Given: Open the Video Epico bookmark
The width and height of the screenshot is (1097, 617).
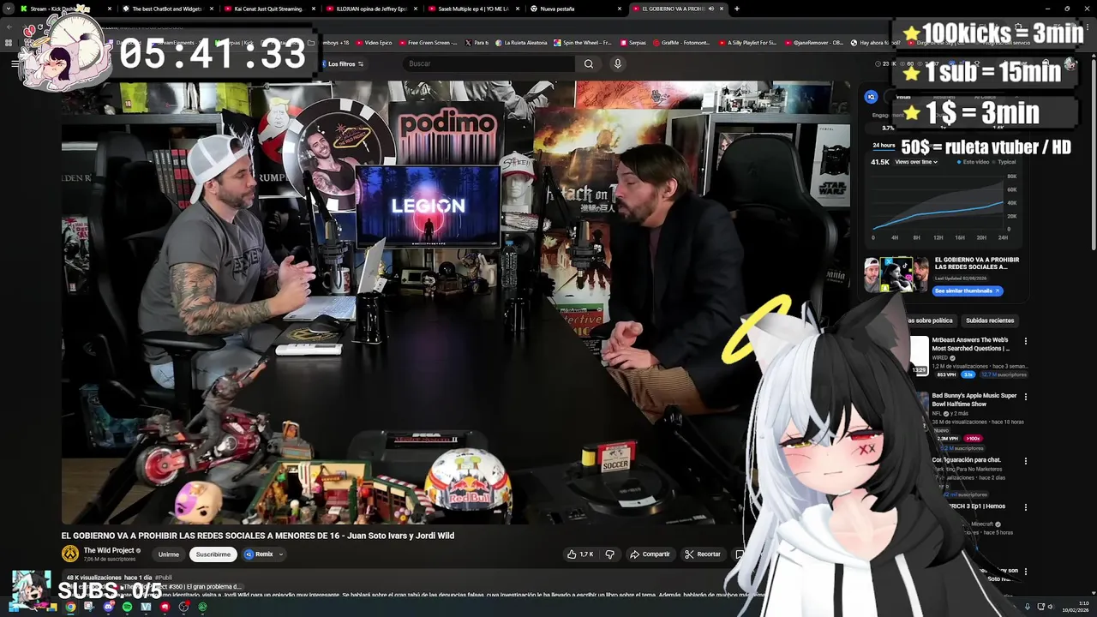Looking at the screenshot, I should pyautogui.click(x=373, y=42).
